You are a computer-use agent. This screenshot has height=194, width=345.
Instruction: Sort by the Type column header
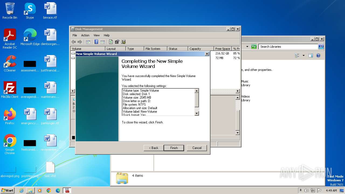pyautogui.click(x=135, y=49)
